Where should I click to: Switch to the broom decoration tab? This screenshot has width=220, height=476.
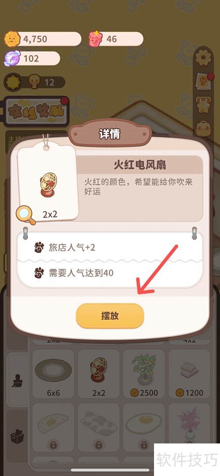(18, 380)
